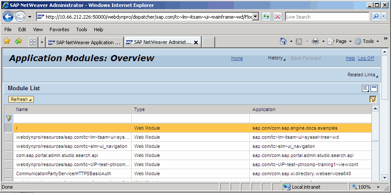
Task: Click the page scrollbar up arrow
Action: tap(385, 52)
